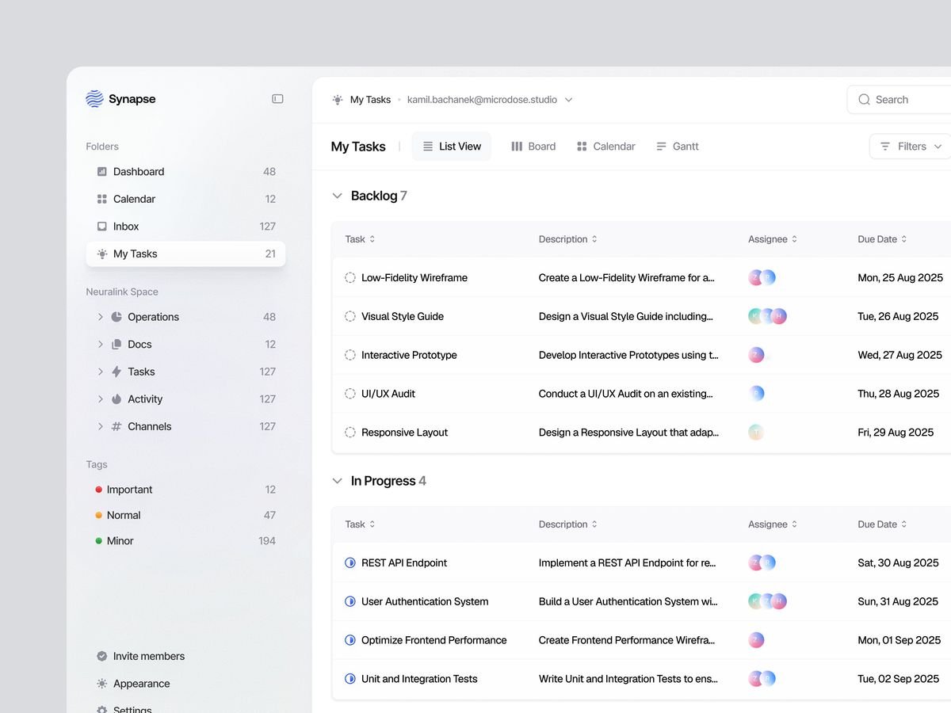Click the Synapse logo icon
The image size is (951, 713).
click(x=94, y=99)
